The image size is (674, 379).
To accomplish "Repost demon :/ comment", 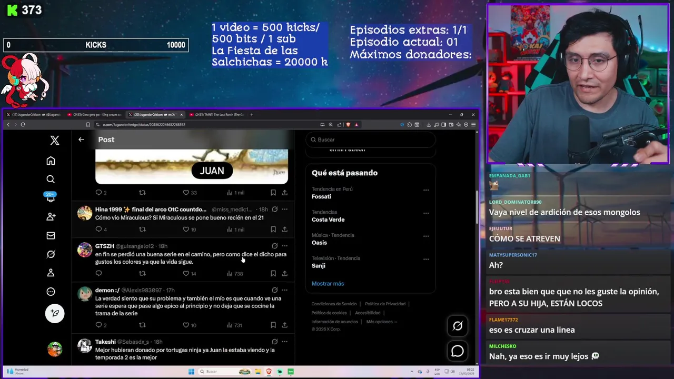I will click(x=142, y=325).
